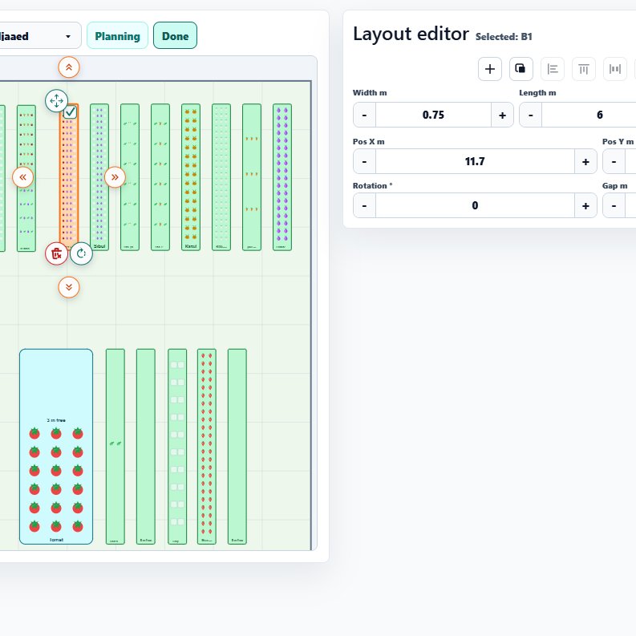Switch to Planning mode
Viewport: 636px width, 636px height.
coord(117,36)
